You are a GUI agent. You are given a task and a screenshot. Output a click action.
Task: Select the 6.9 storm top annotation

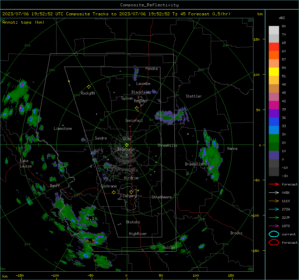point(90,240)
